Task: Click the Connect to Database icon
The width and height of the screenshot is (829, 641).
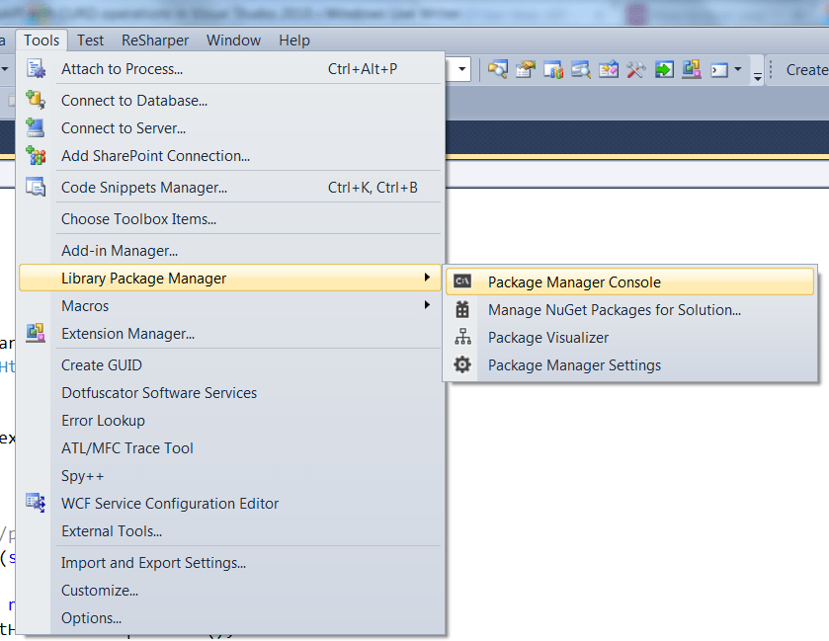Action: tap(36, 100)
